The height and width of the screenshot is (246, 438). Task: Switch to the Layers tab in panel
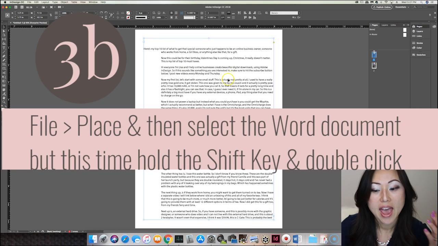click(385, 25)
